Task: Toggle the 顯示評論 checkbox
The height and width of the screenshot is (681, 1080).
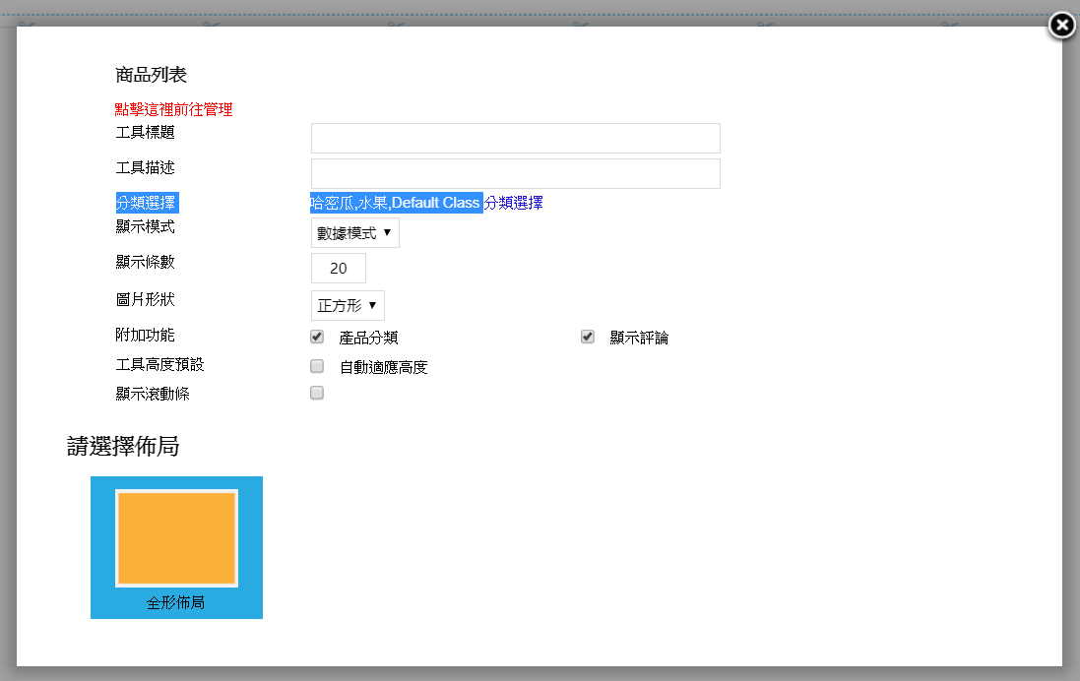Action: click(588, 337)
